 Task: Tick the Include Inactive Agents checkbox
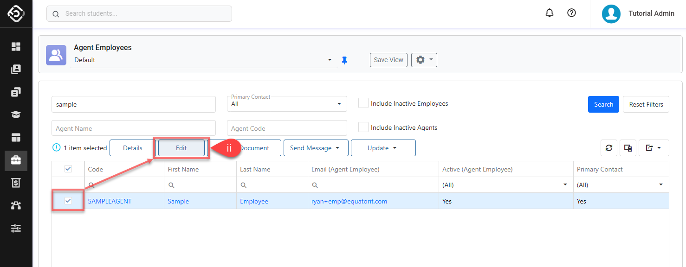[x=363, y=127]
